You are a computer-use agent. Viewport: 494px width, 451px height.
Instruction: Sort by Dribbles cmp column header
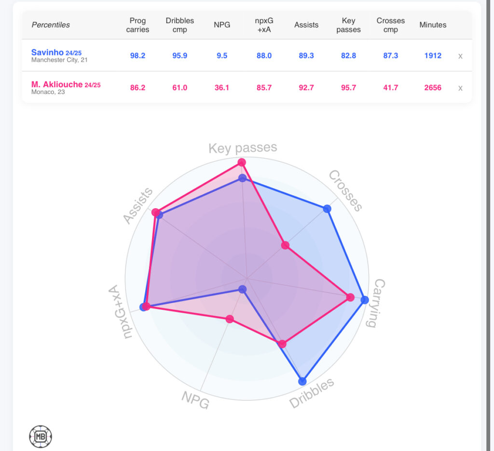click(179, 25)
